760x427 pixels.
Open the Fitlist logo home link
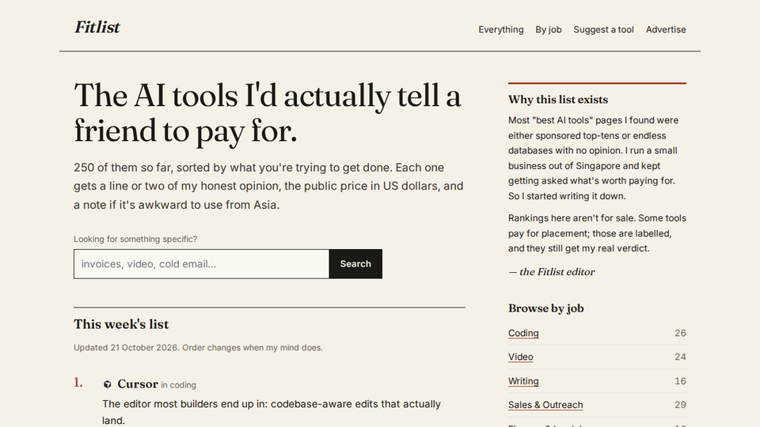[97, 28]
